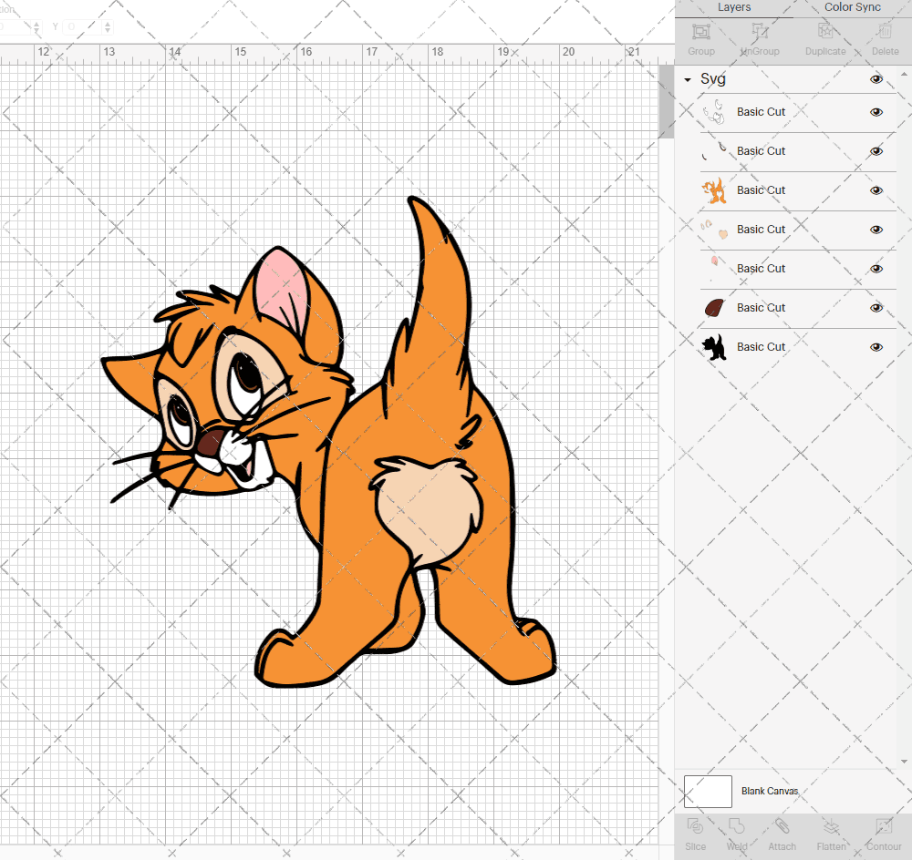Click the Y position input field
This screenshot has height=860, width=912.
83,26
